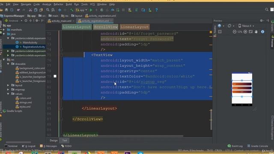Zoom in the preview with plus icon
274x154 pixels.
pos(245,32)
